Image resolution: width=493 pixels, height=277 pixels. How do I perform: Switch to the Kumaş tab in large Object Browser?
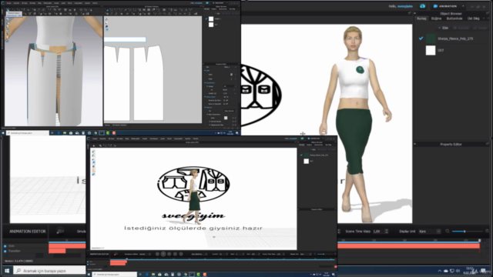[421, 18]
